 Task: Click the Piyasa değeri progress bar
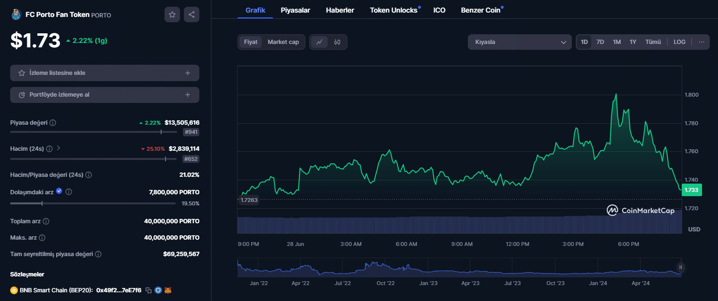92,132
